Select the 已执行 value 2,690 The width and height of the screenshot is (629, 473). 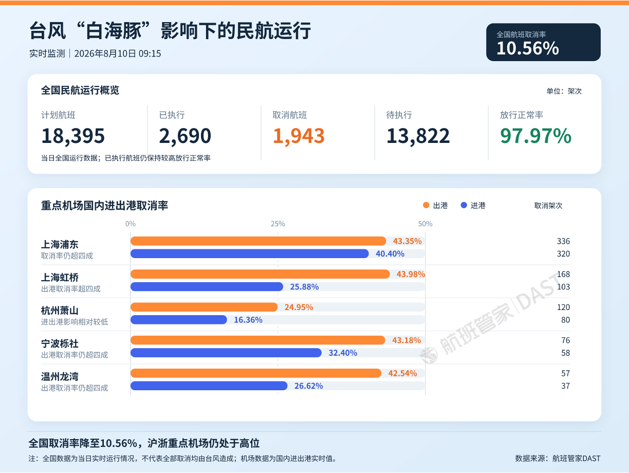click(x=185, y=136)
